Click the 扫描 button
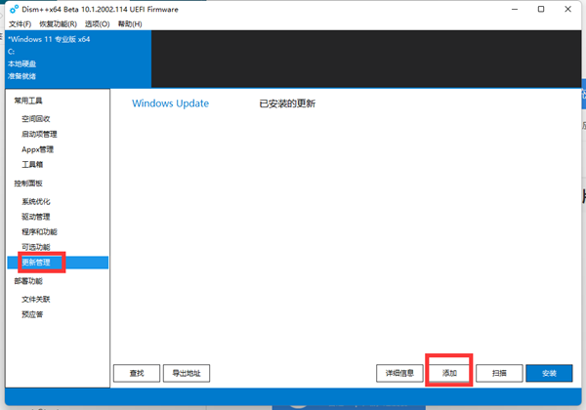 tap(499, 373)
